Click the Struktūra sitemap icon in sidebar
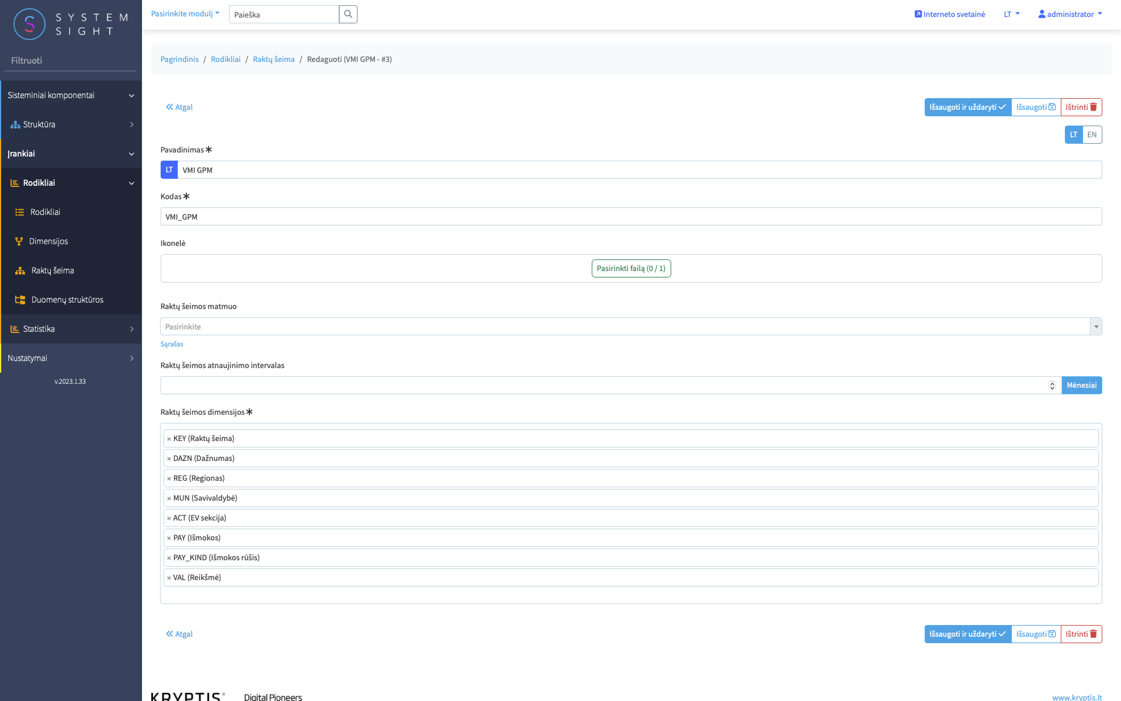1121x701 pixels. click(15, 124)
